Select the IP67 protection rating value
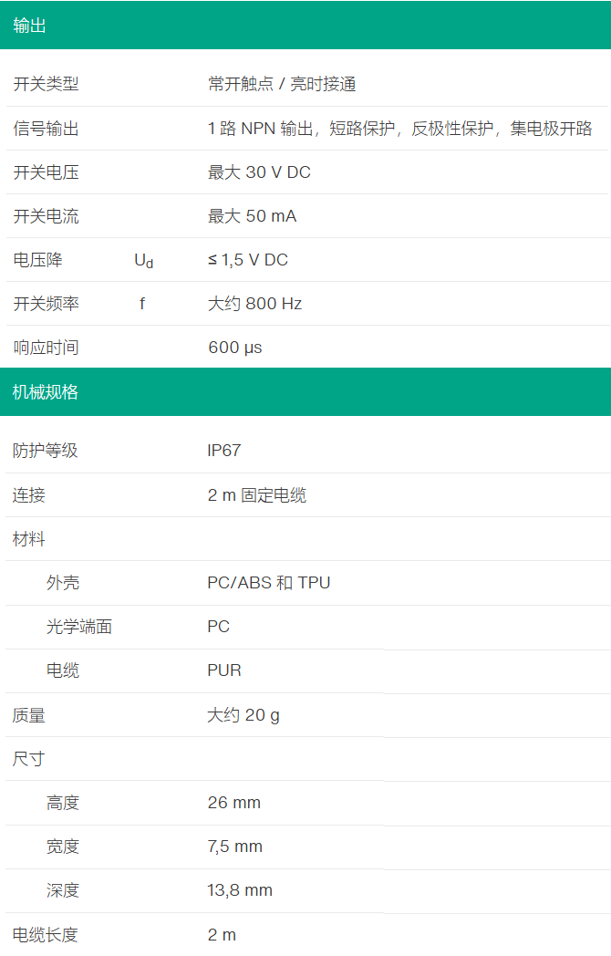The image size is (611, 956). pos(224,451)
